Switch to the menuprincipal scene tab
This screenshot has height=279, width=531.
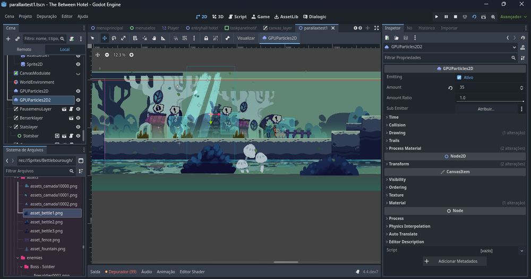(107, 28)
